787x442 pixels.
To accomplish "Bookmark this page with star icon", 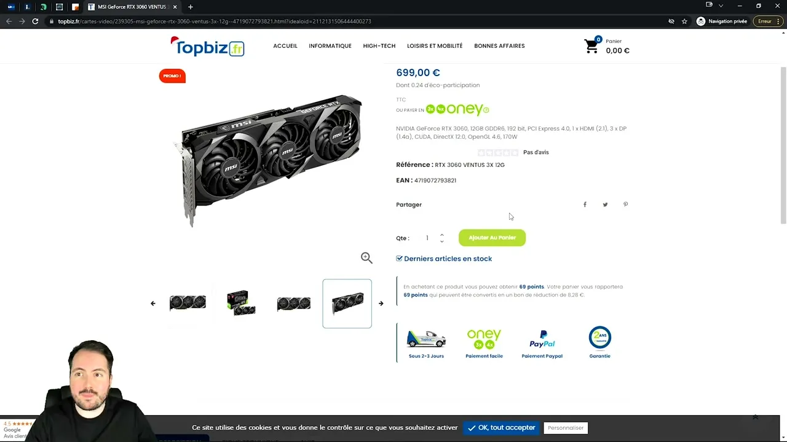I will point(684,21).
